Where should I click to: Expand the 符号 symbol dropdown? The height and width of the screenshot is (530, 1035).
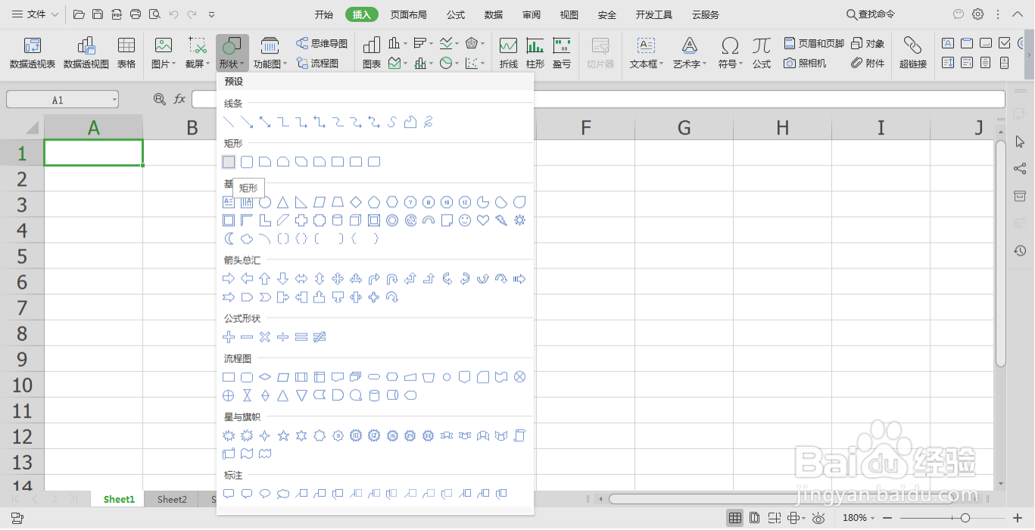pos(731,64)
